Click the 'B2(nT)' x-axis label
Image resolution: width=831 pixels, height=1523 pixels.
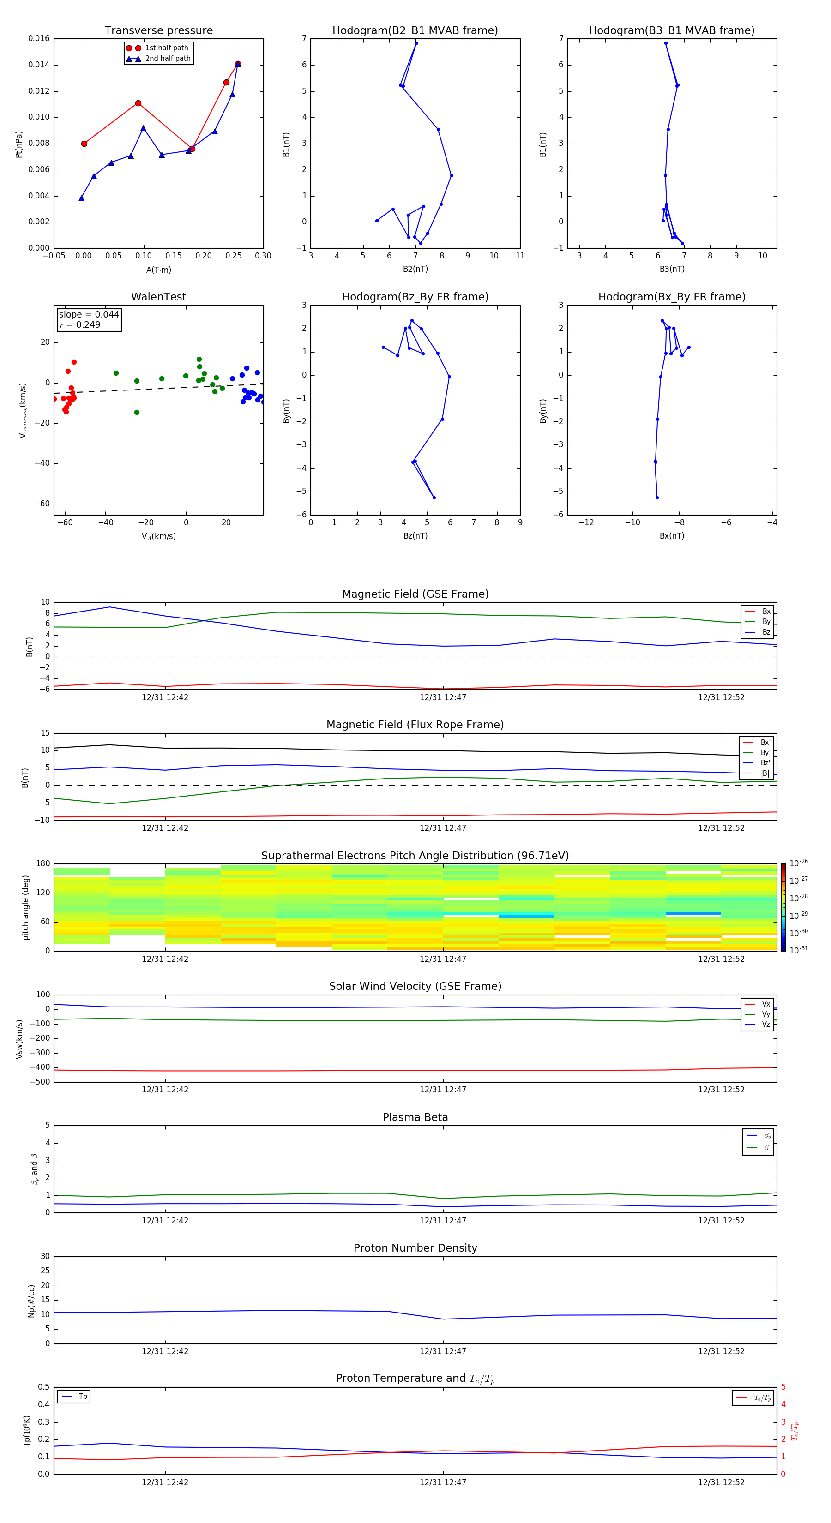[x=415, y=269]
